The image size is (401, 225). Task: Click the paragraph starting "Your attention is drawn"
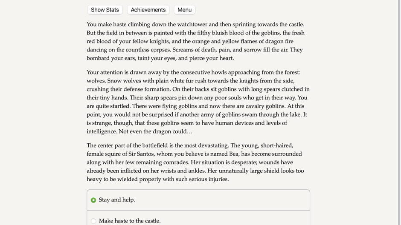pos(198,102)
